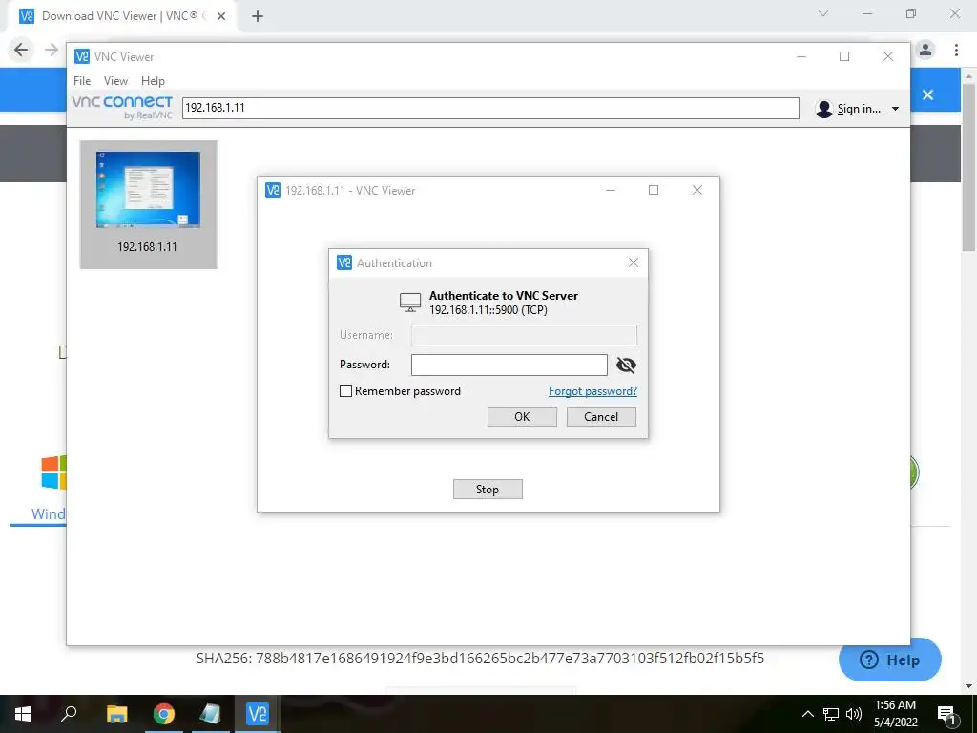Open the Help chat button on webpage
The height and width of the screenshot is (733, 977).
pos(890,660)
